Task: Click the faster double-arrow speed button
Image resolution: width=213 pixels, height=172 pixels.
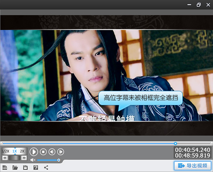Action: pos(24,158)
